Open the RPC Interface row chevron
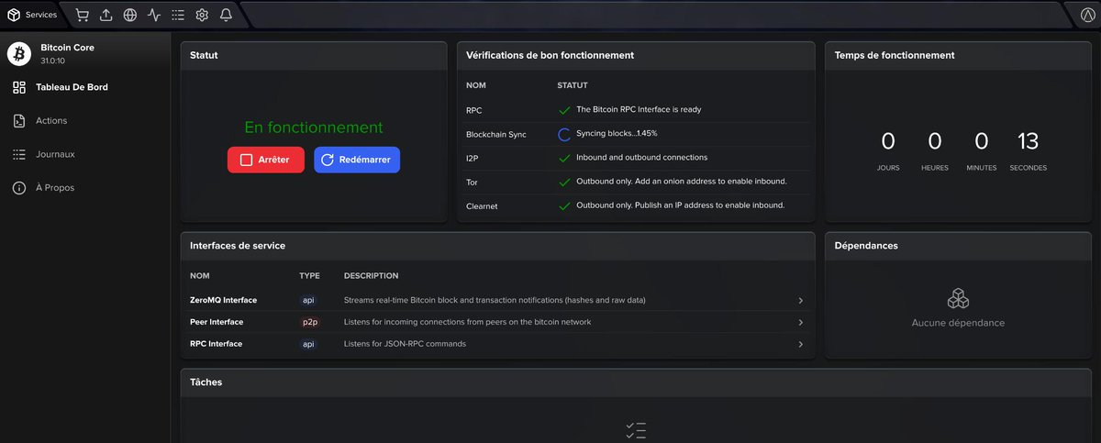The width and height of the screenshot is (1101, 443). pyautogui.click(x=800, y=345)
